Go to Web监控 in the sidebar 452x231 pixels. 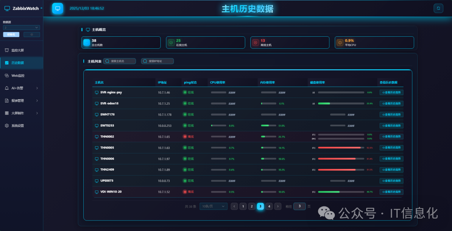coord(18,75)
